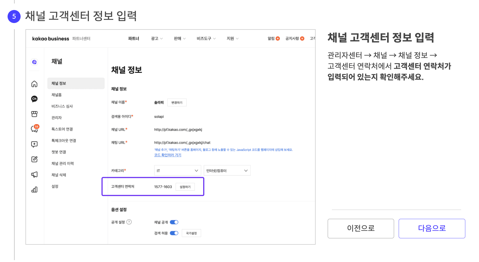This screenshot has height=262, width=479.
Task: Select 설정 in side menu
Action: (x=55, y=186)
